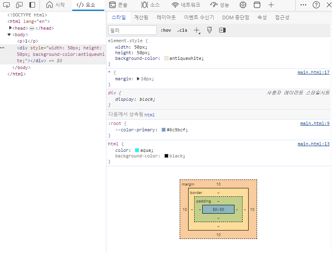Open DevTools customize three-dot menu
The image size is (332, 253).
tap(303, 5)
